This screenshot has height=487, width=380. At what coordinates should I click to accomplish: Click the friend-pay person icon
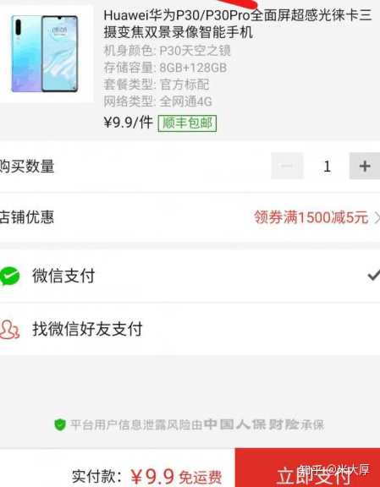(x=9, y=329)
